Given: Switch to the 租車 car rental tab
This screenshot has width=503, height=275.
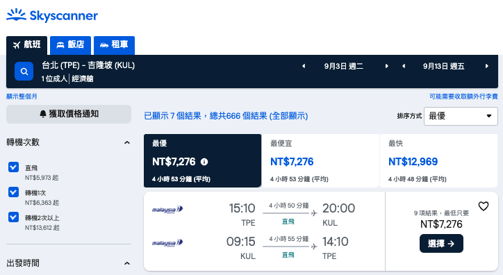Looking at the screenshot, I should coord(114,45).
